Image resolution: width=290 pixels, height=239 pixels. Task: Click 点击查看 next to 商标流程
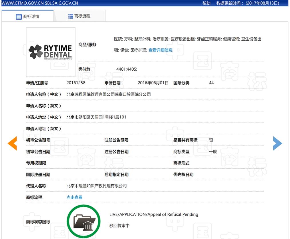(x=74, y=197)
